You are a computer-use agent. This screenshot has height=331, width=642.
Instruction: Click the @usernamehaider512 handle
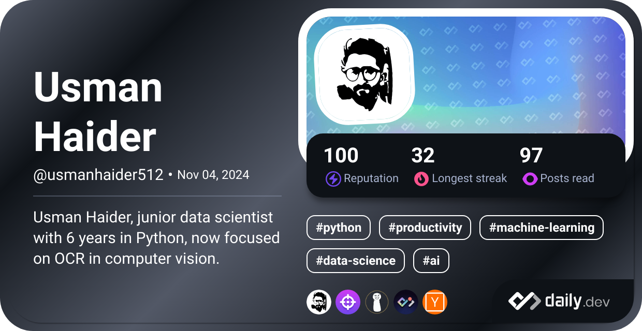98,175
